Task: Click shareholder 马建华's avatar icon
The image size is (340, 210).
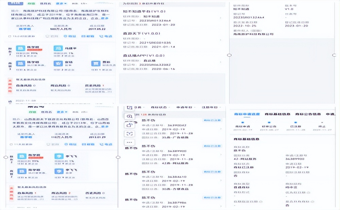Action: [x=58, y=49]
